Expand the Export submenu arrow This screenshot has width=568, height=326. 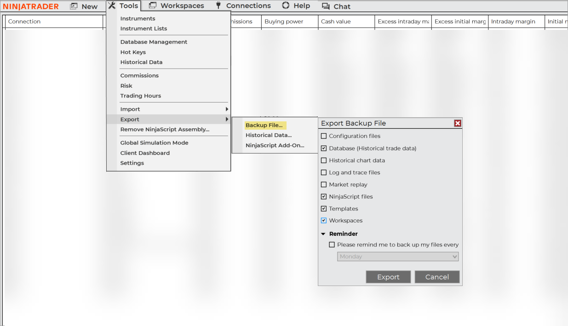tap(227, 119)
